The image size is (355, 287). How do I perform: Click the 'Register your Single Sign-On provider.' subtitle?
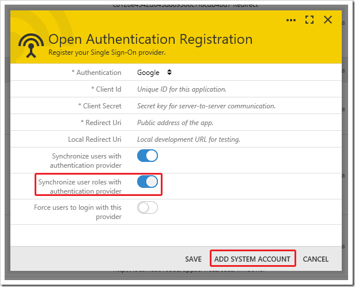coord(107,52)
